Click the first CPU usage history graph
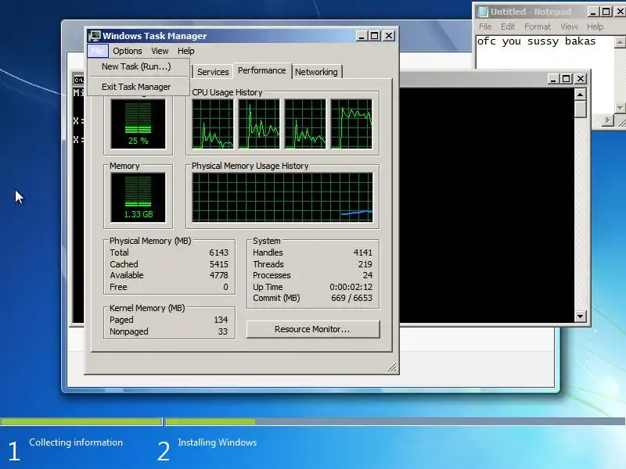 coord(213,124)
